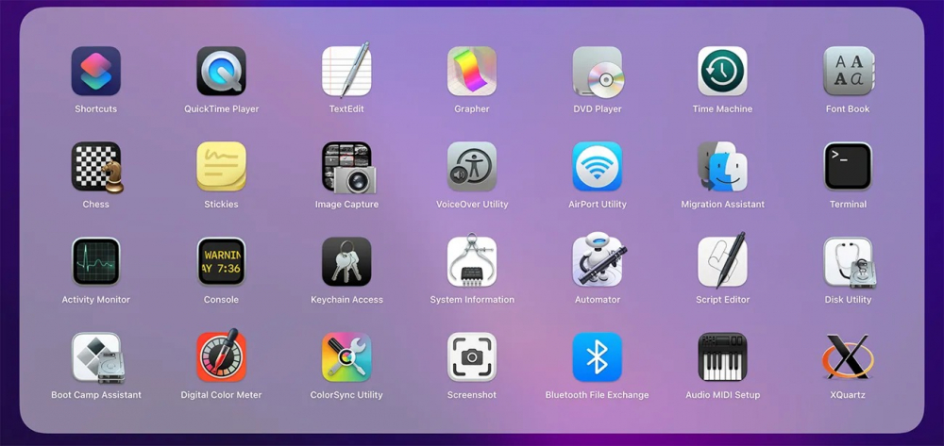Image resolution: width=944 pixels, height=446 pixels.
Task: Click the Grapher app icon
Action: pos(472,72)
